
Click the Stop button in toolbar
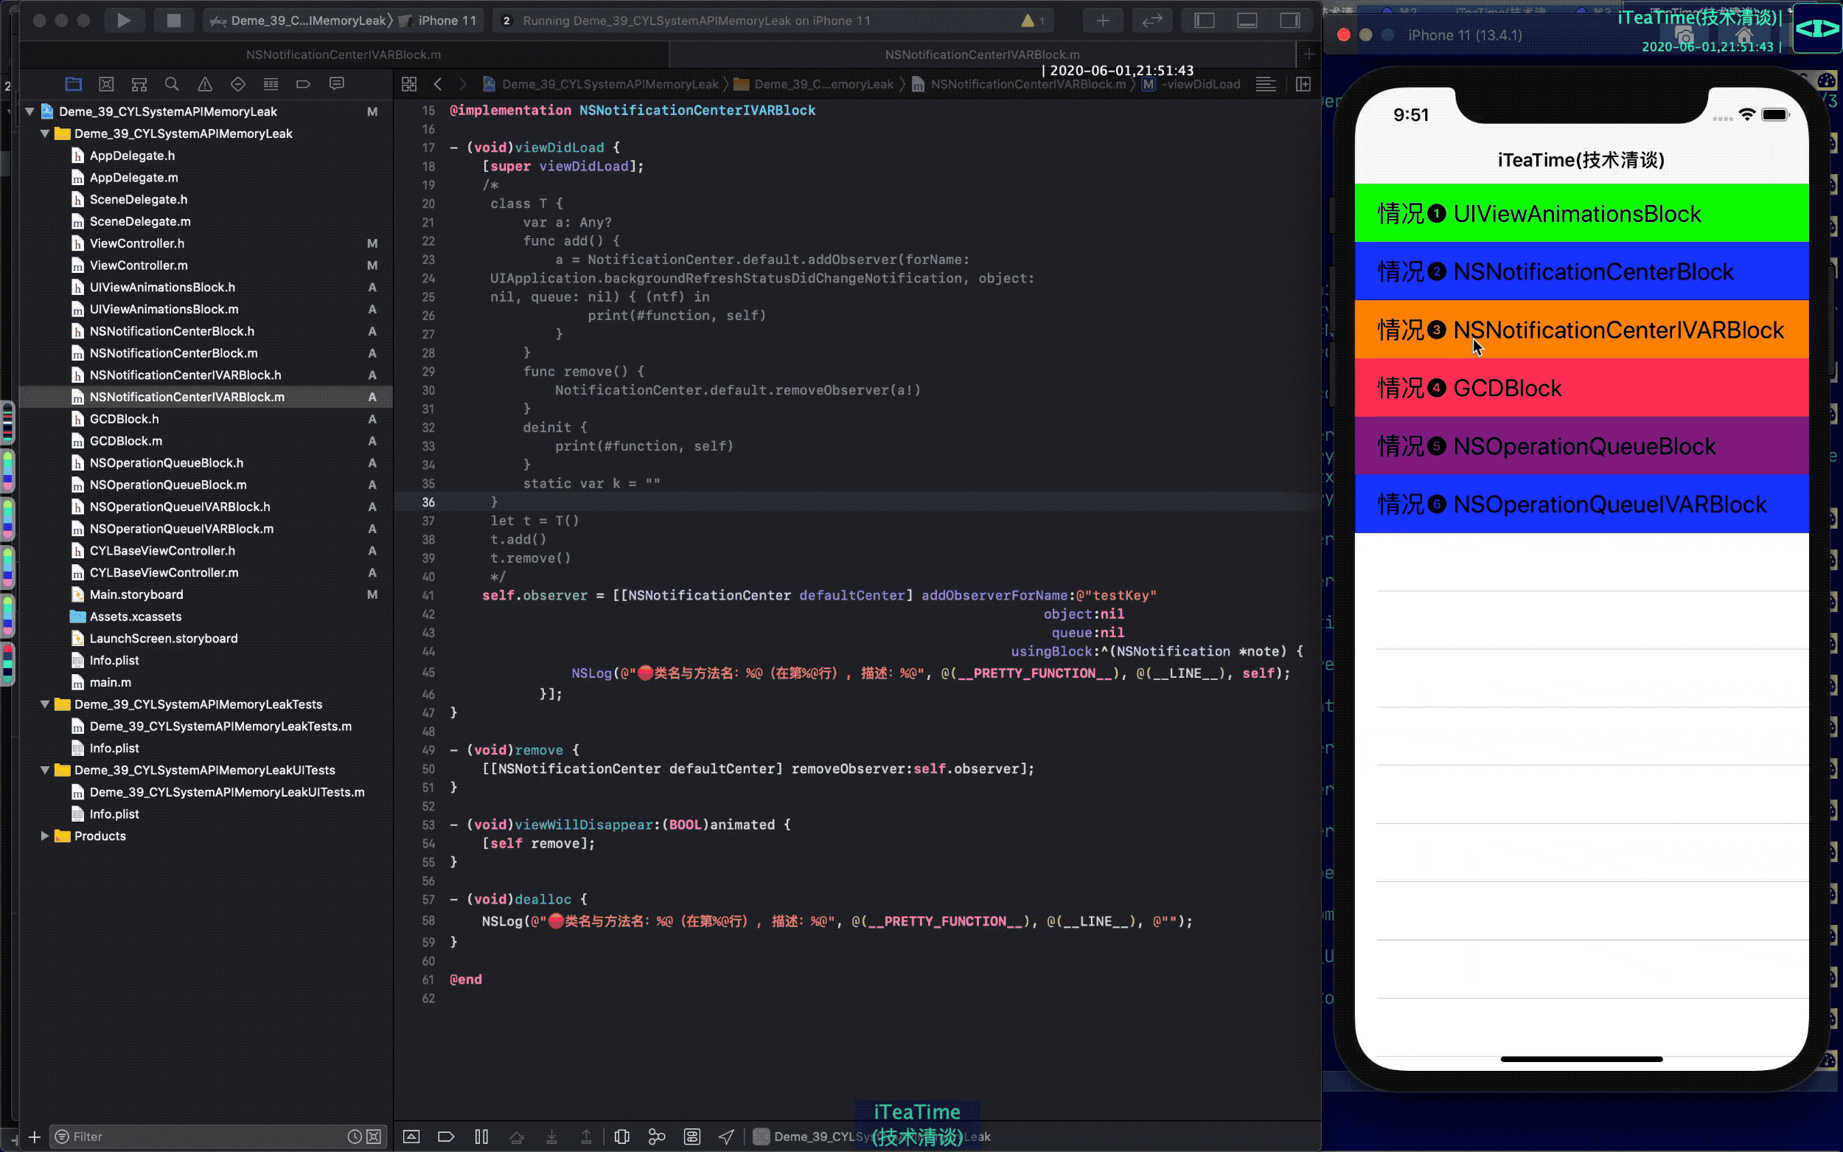(173, 20)
